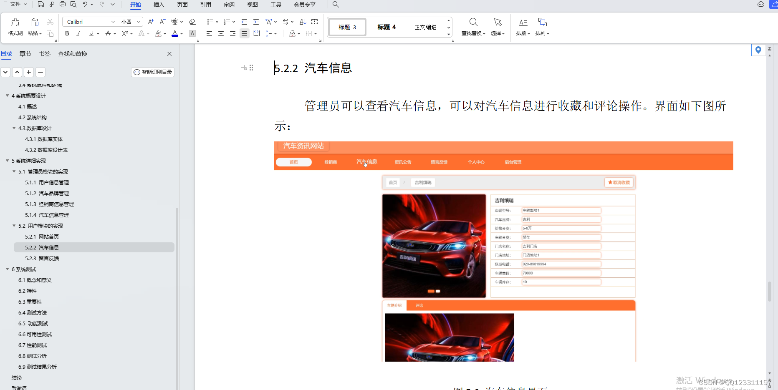
Task: Open numbered list style dropdown arrow
Action: [233, 22]
